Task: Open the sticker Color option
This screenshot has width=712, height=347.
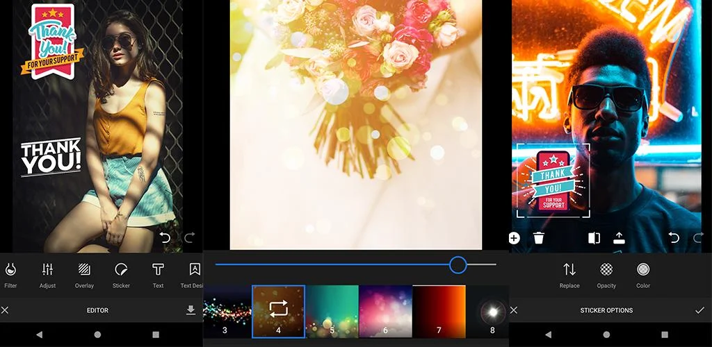Action: click(643, 274)
